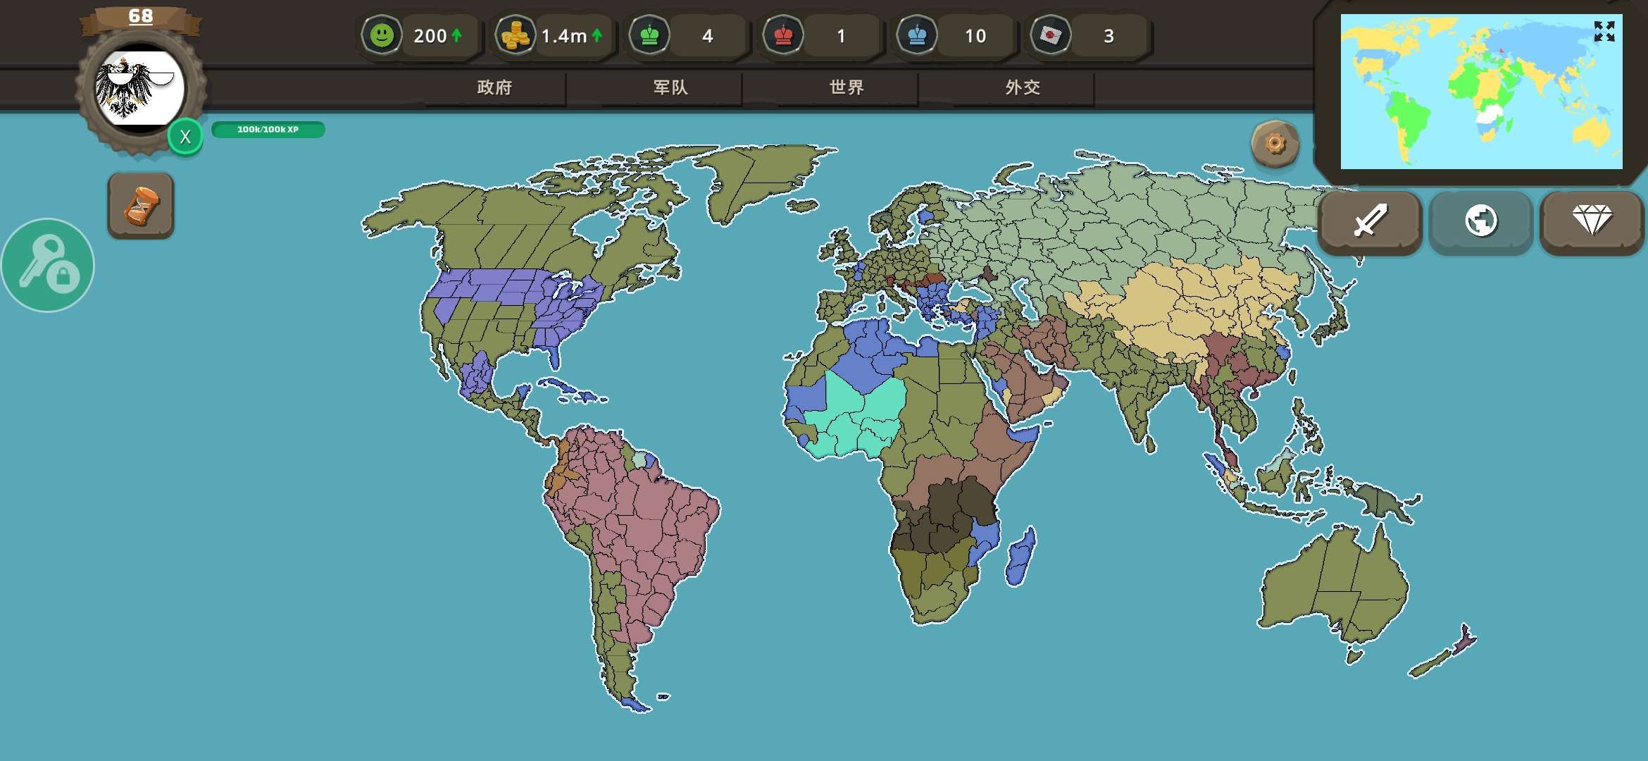The image size is (1648, 761).
Task: Open the 世界 world tab
Action: 847,87
